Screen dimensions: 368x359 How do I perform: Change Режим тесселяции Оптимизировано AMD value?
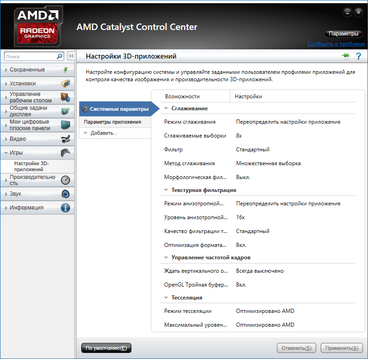pyautogui.click(x=265, y=311)
